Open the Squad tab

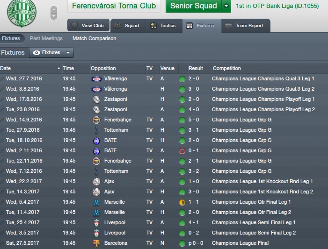pyautogui.click(x=126, y=26)
